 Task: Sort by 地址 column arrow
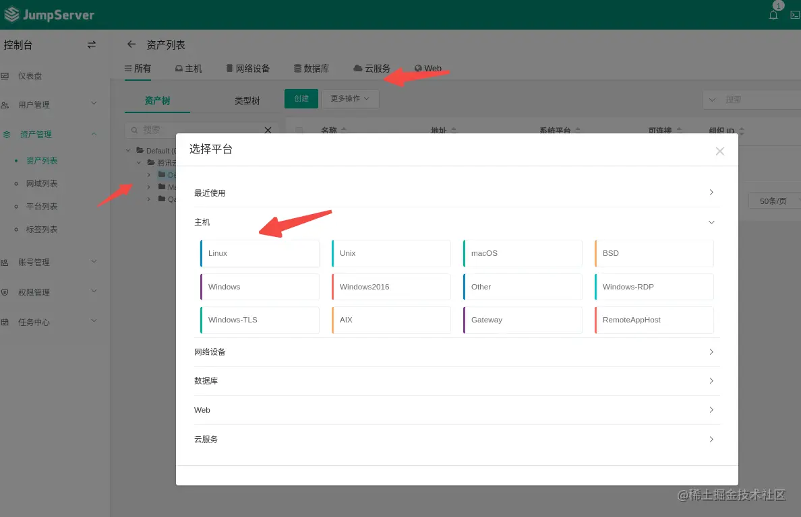pos(454,131)
